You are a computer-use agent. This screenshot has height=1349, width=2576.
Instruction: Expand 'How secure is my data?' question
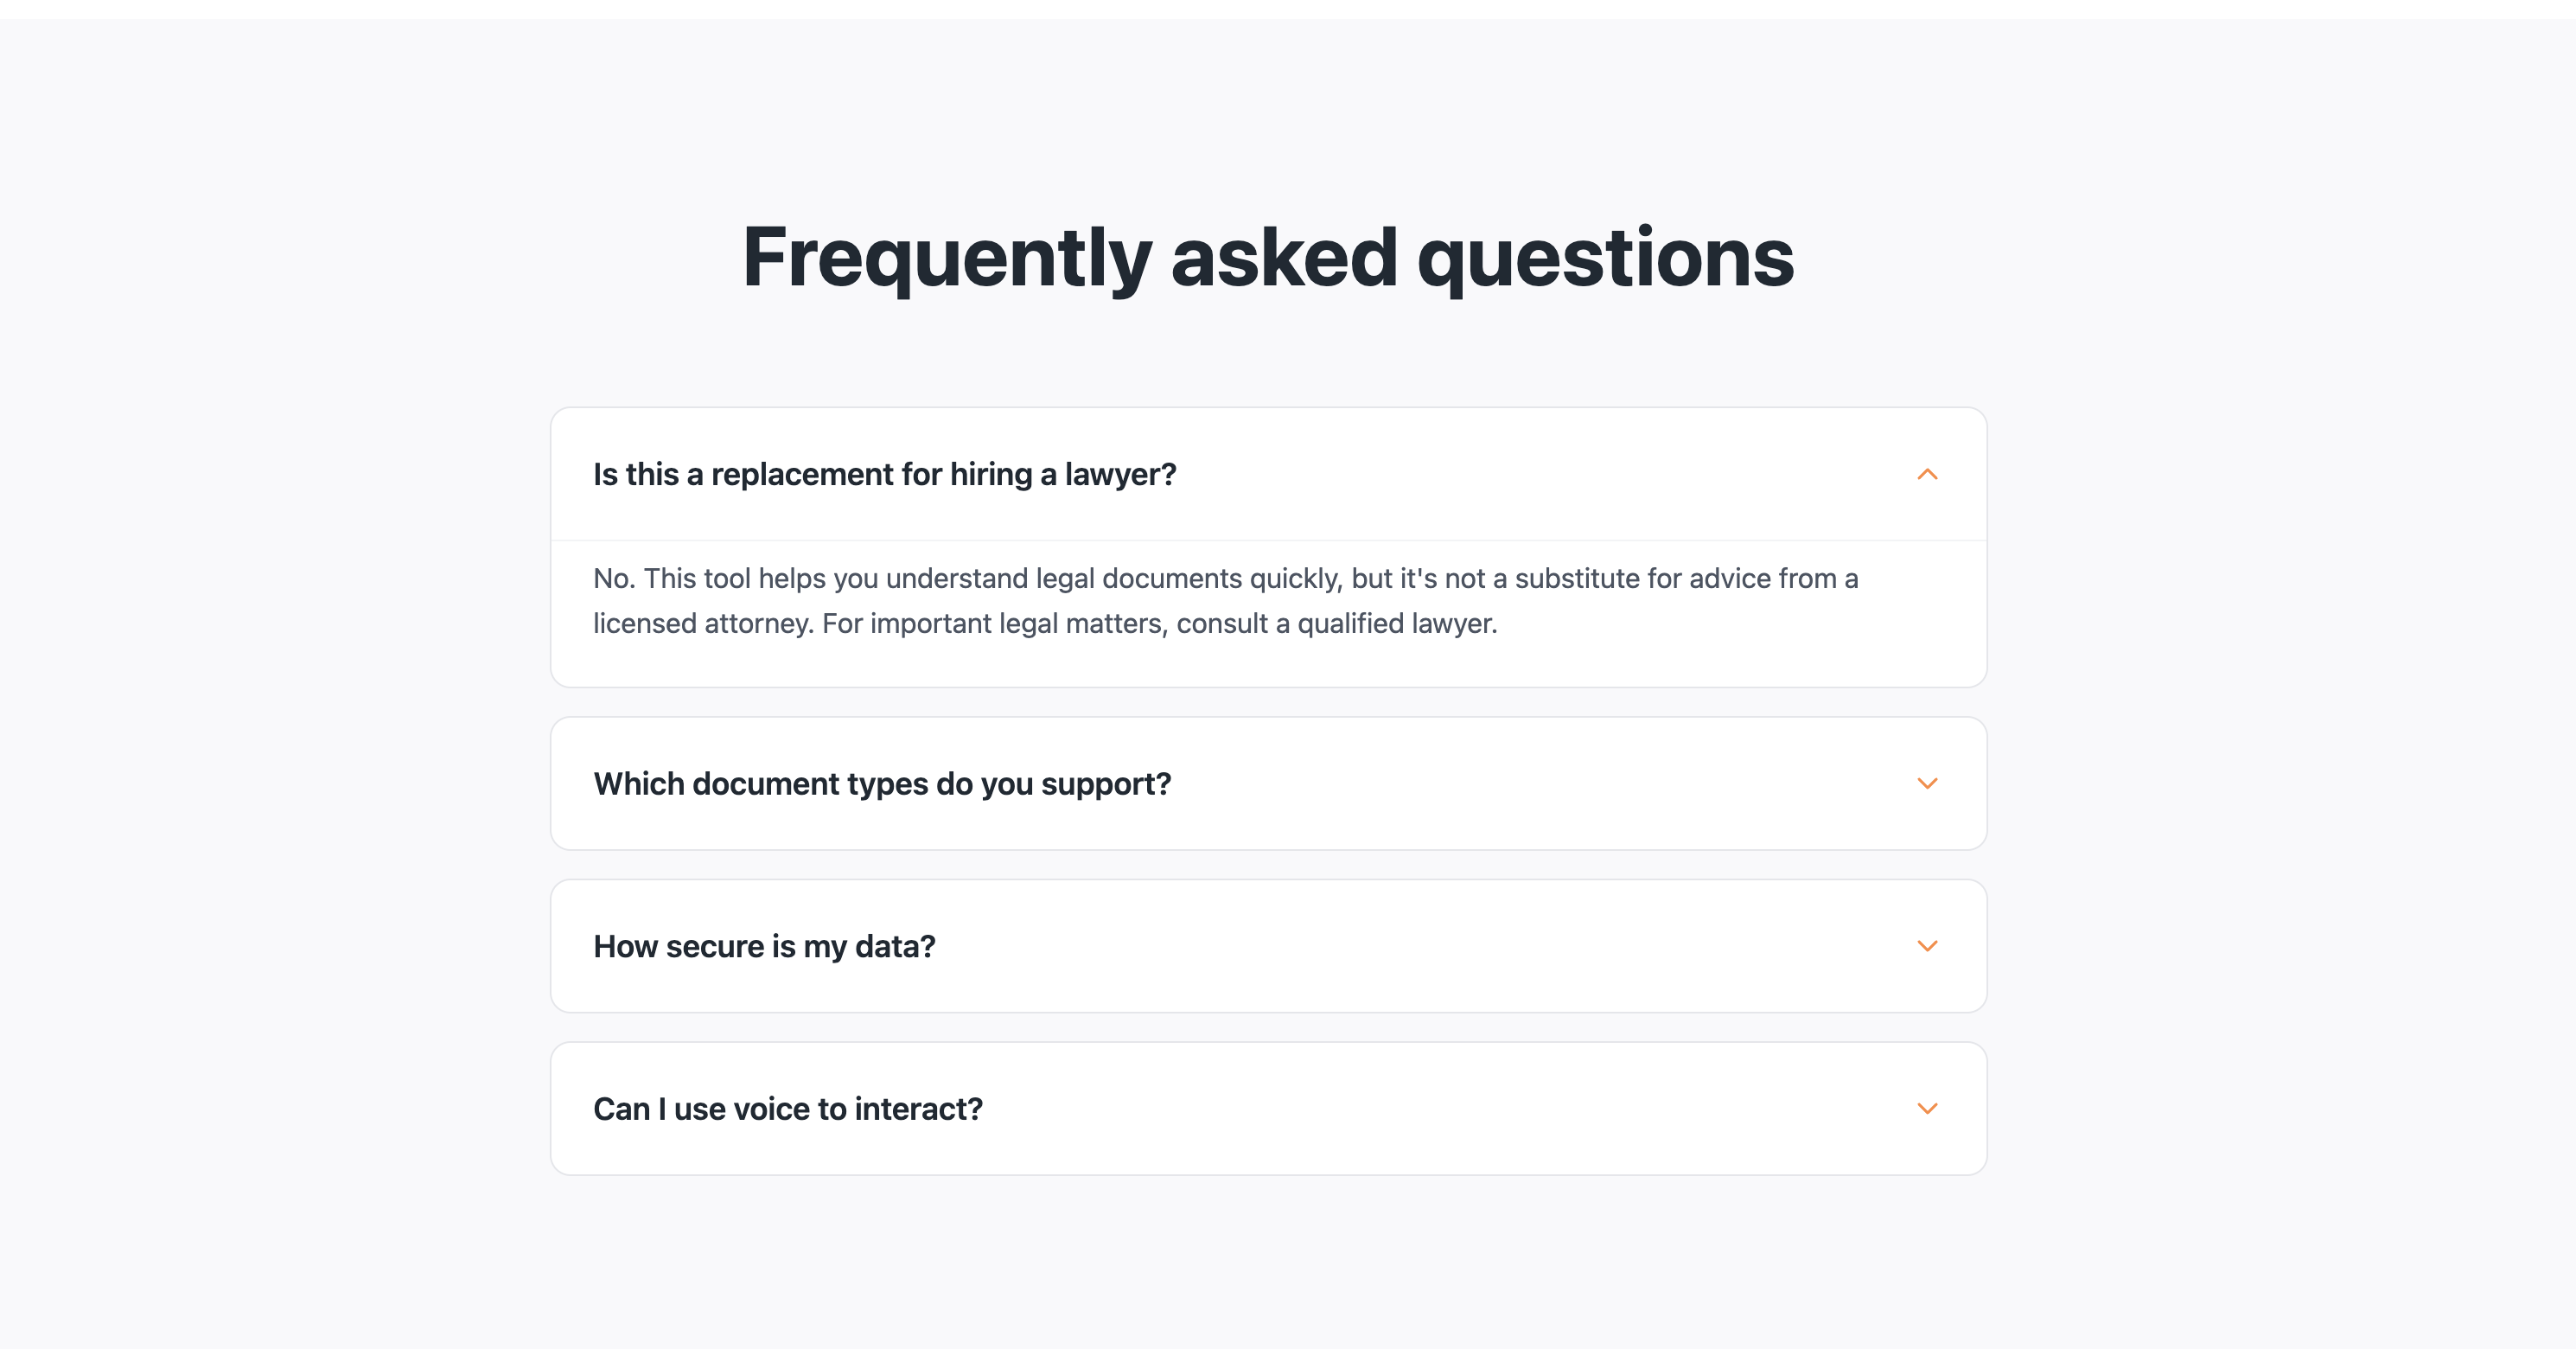click(x=764, y=946)
